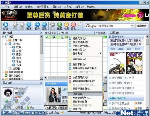Switch to the 社区互动 bottom tab
The image size is (150, 116).
51,107
